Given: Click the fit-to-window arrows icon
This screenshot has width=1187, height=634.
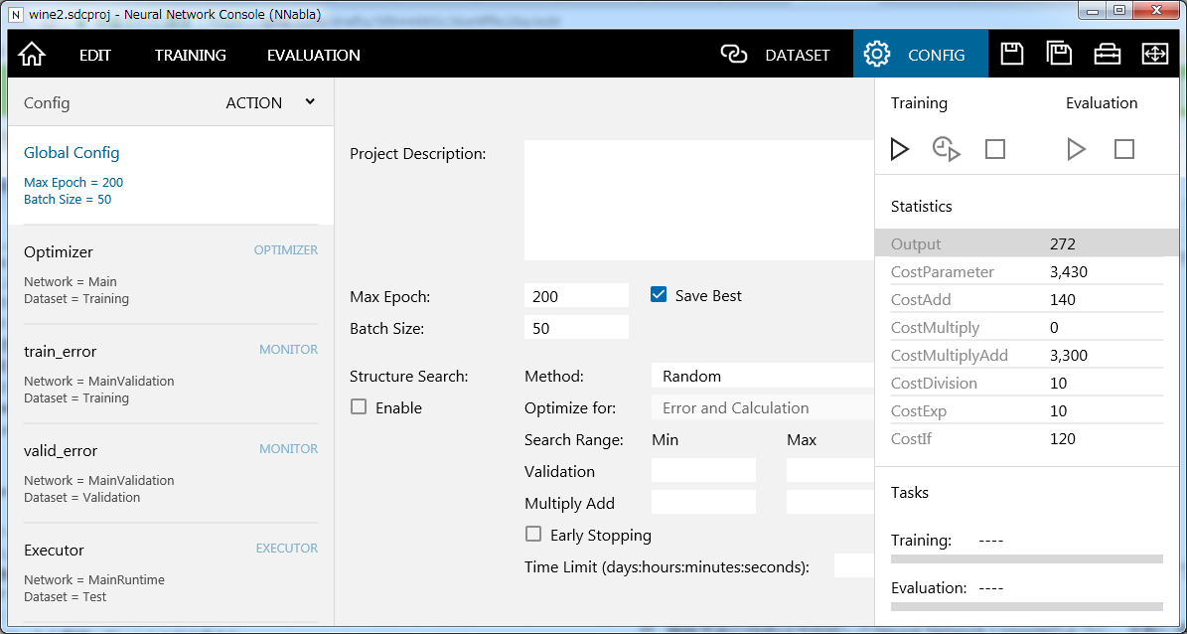Looking at the screenshot, I should tap(1154, 54).
